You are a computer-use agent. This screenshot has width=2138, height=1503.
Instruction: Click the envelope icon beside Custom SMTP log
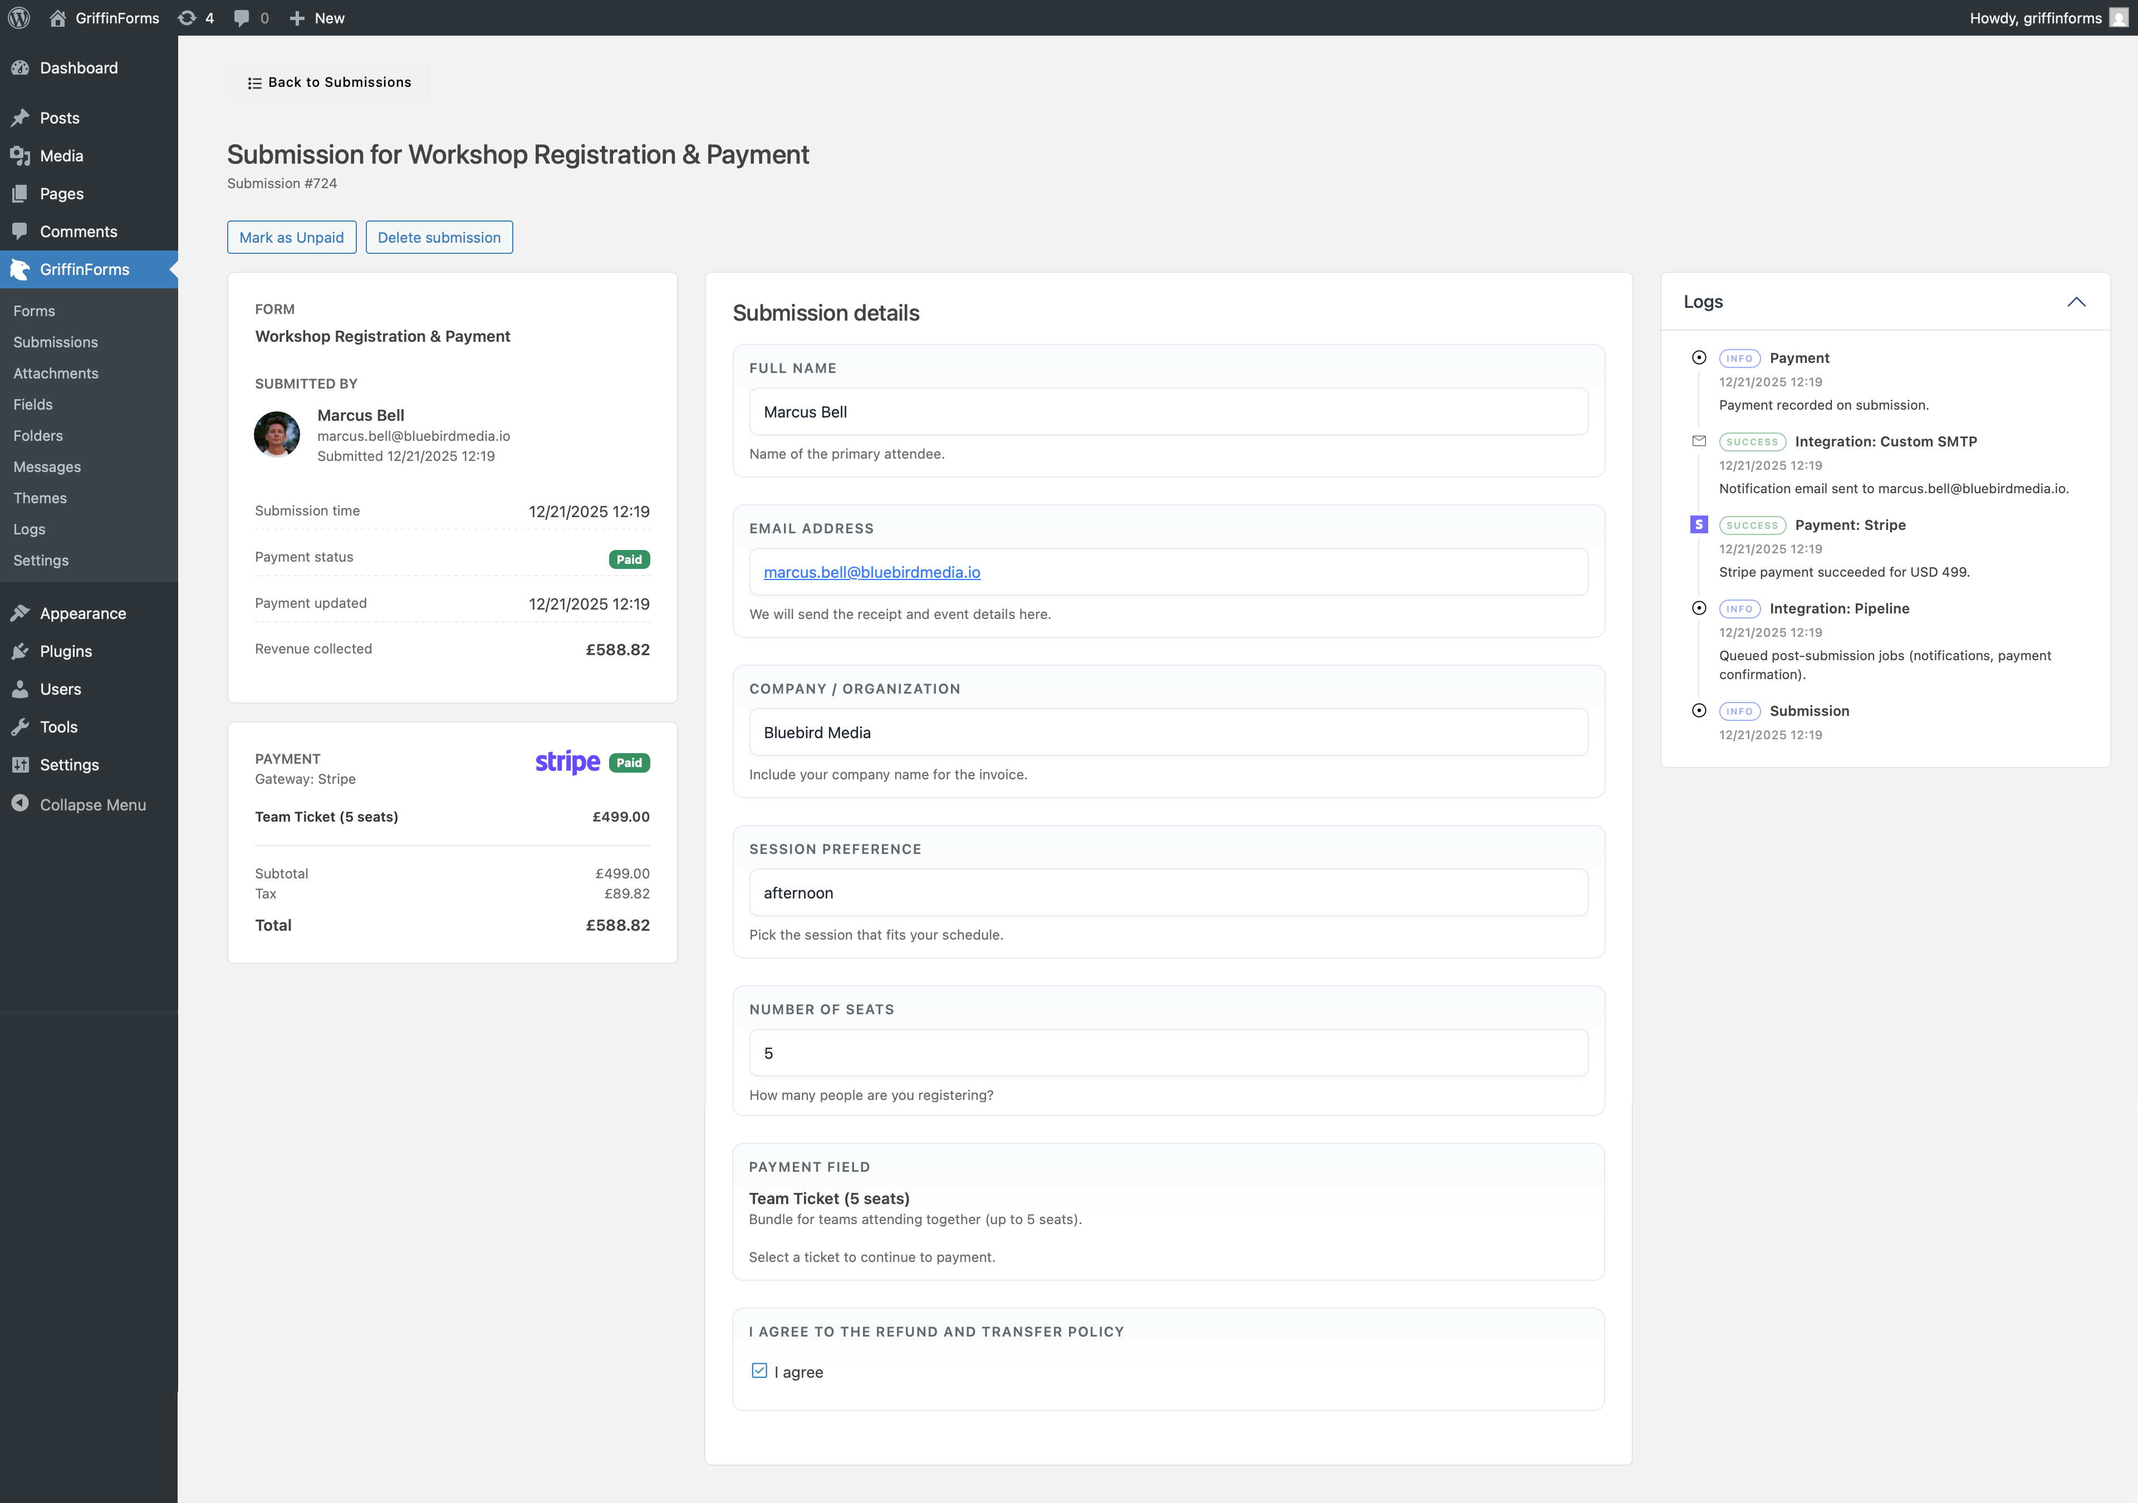click(x=1699, y=441)
